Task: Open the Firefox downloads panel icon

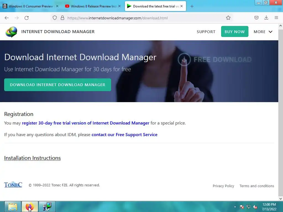Action: coord(266,18)
